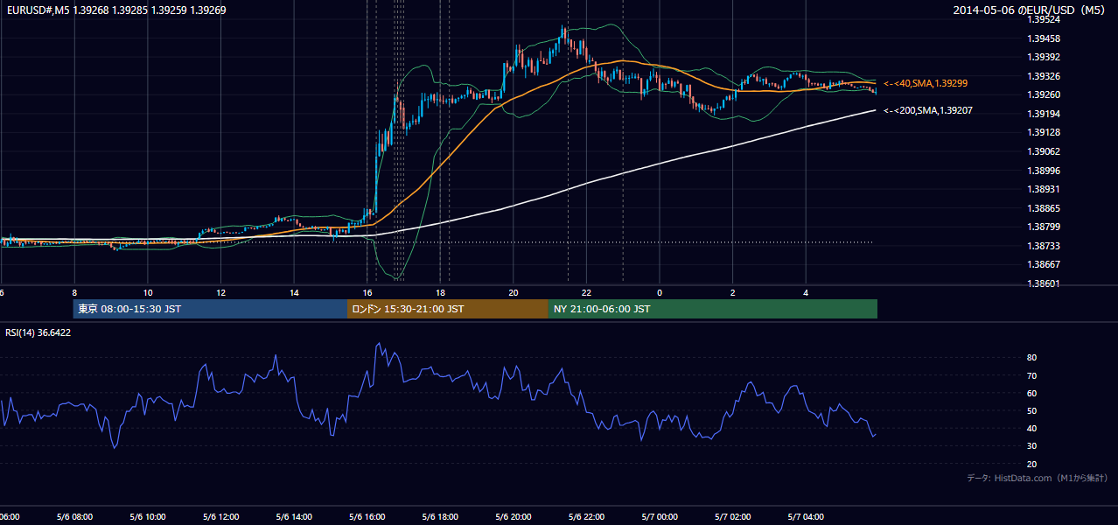
Task: Click price axis label 1.39128
Action: [1043, 132]
